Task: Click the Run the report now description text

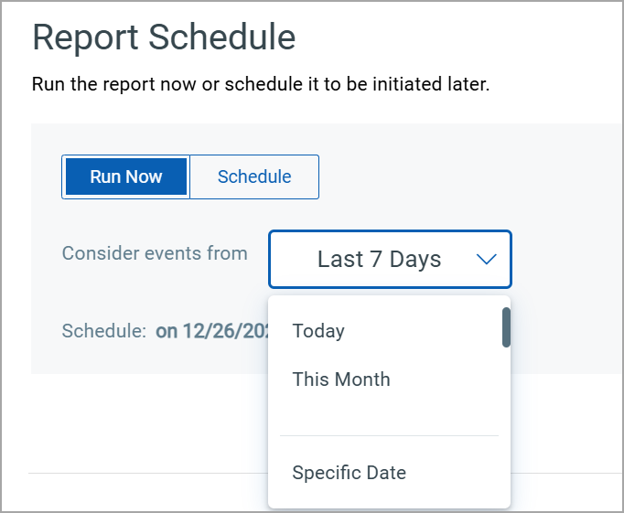Action: 261,84
